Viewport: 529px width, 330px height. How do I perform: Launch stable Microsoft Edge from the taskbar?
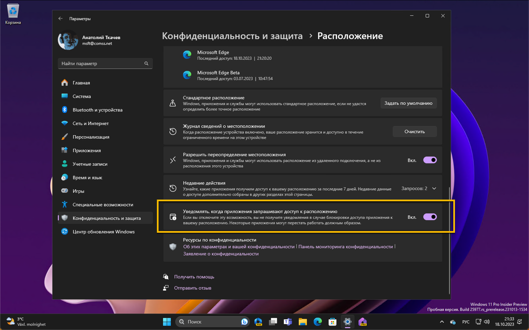click(317, 322)
